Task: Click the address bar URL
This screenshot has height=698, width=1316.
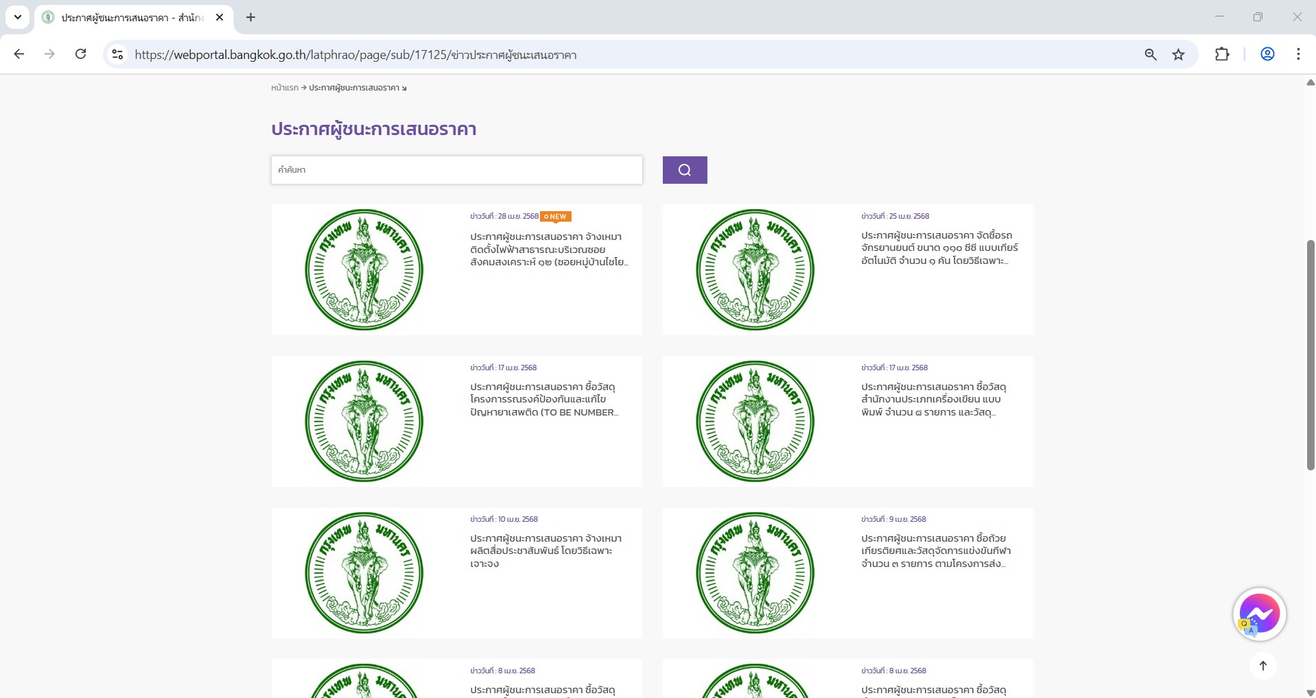Action: (355, 55)
